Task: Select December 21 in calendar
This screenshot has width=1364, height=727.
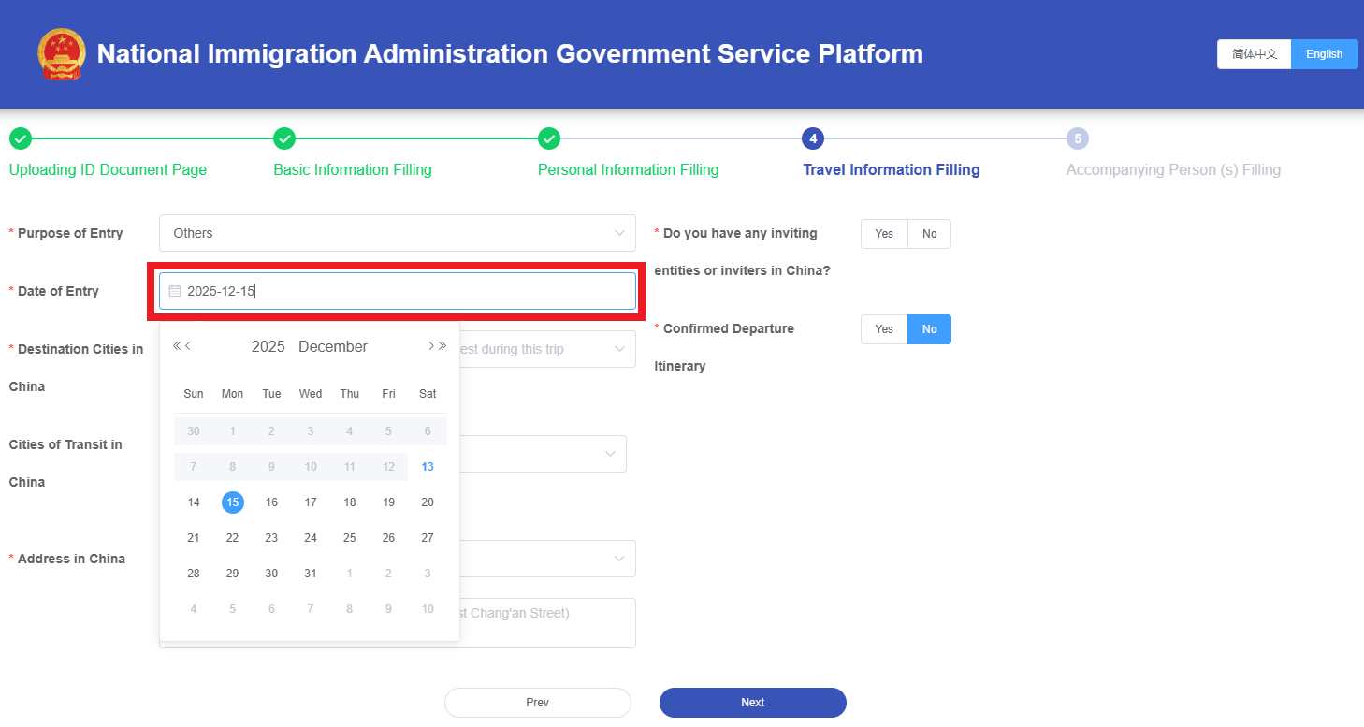Action: pos(194,538)
